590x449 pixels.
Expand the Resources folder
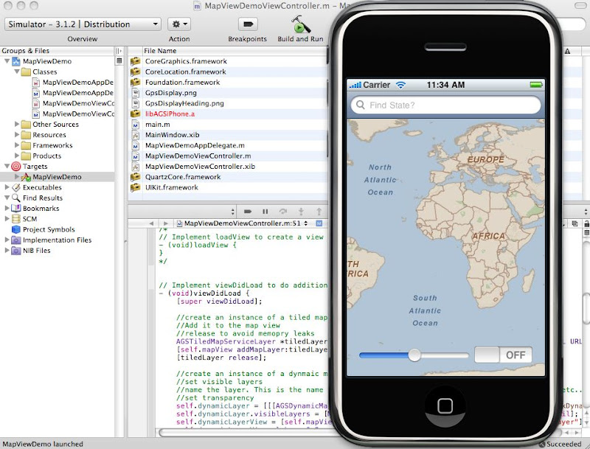[x=17, y=135]
